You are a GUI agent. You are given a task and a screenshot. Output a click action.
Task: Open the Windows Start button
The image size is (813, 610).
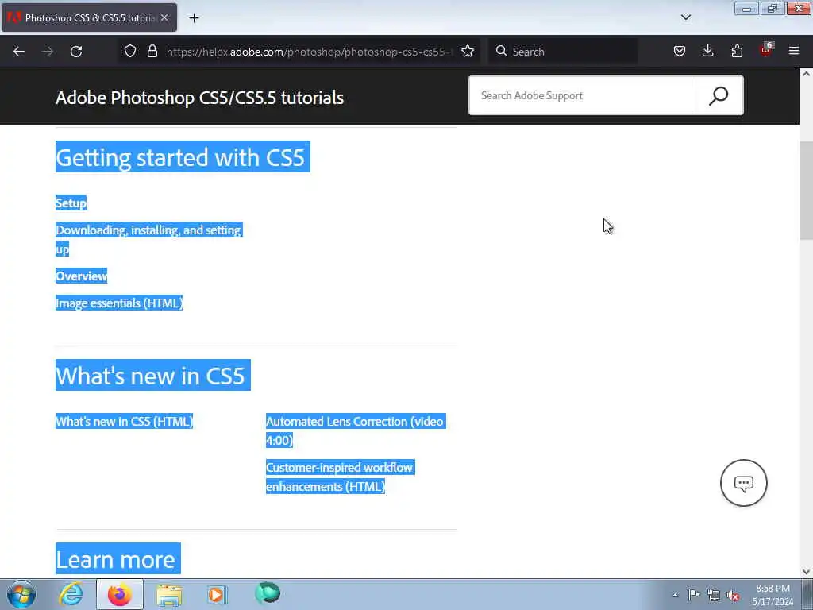click(21, 594)
